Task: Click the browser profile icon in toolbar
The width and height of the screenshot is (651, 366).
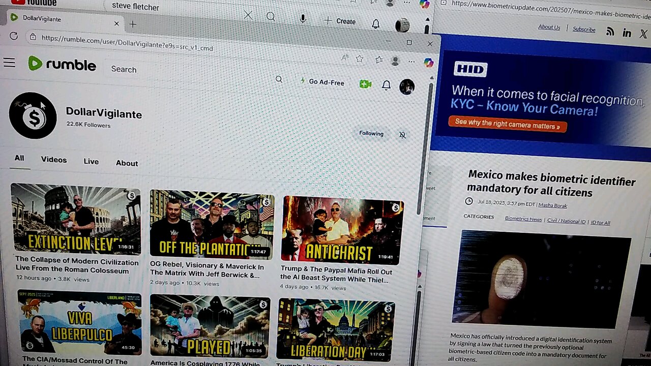Action: pyautogui.click(x=395, y=61)
